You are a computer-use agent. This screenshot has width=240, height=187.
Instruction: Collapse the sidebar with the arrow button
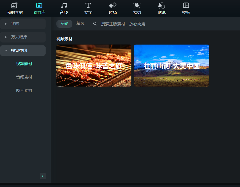point(43,176)
